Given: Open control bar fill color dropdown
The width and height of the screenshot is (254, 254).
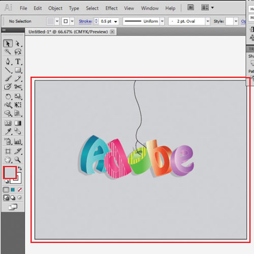Looking at the screenshot, I should pyautogui.click(x=57, y=21).
